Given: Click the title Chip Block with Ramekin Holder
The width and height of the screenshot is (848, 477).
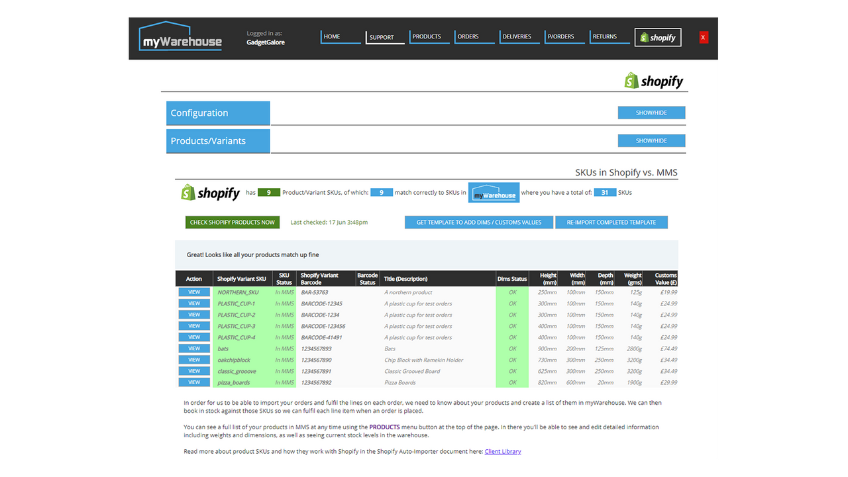Looking at the screenshot, I should pos(424,360).
